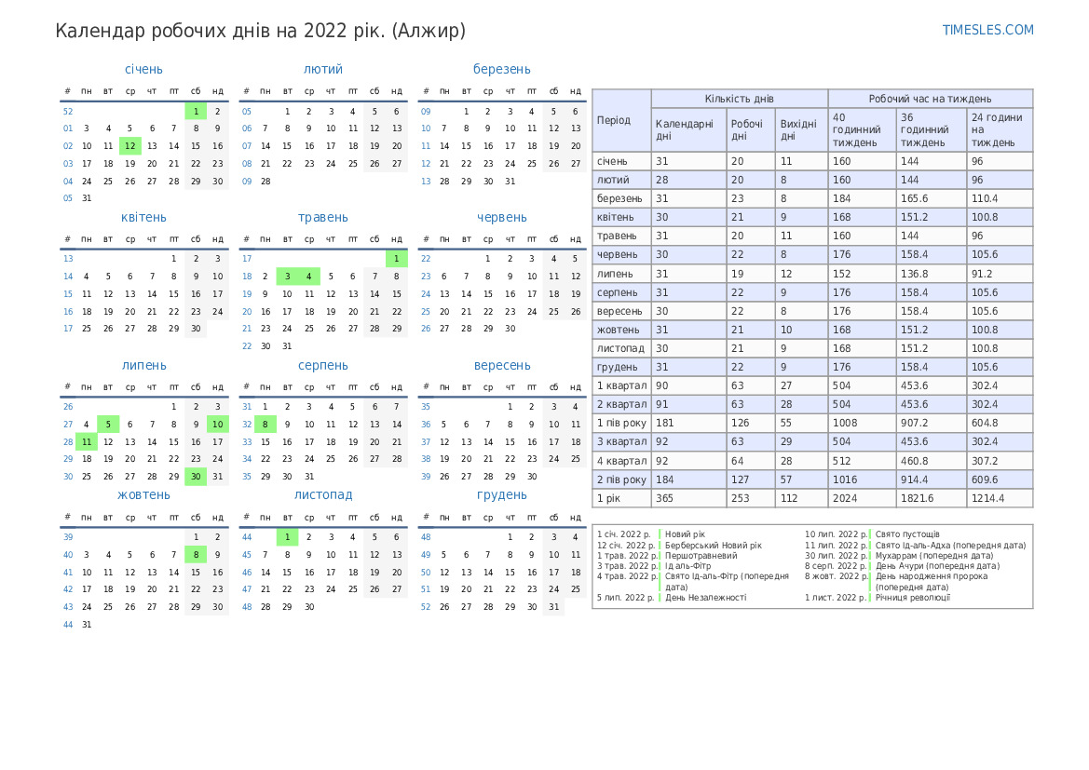Click the "165.6" cell in the березень row

(931, 198)
